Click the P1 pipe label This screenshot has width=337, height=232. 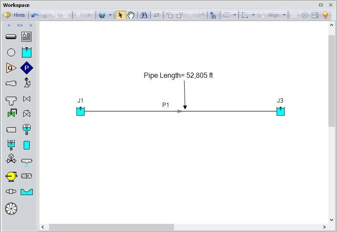coord(166,105)
